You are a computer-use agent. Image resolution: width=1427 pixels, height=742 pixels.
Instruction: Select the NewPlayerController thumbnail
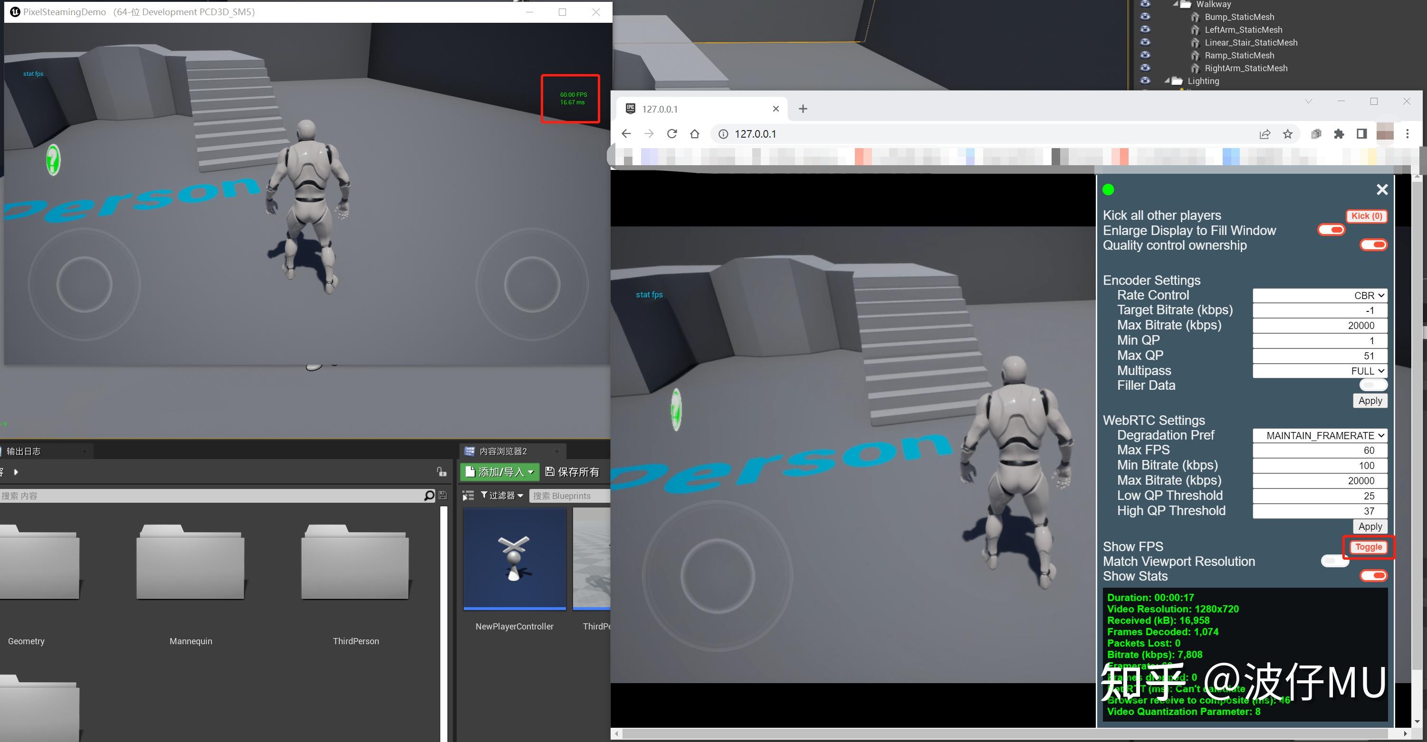(x=514, y=559)
